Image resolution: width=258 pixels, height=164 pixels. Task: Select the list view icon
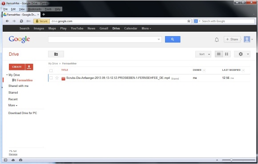point(219,54)
